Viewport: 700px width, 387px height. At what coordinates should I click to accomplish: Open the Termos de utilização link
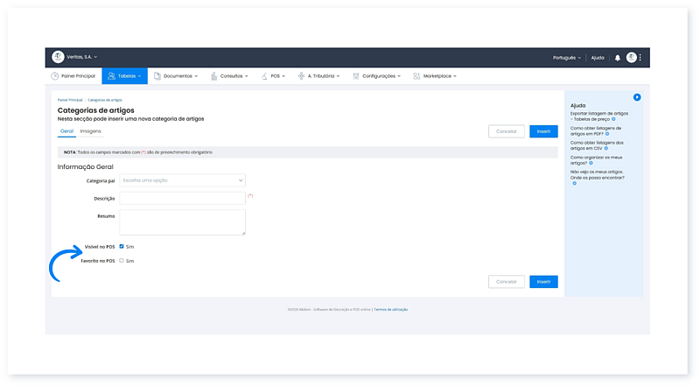[391, 309]
